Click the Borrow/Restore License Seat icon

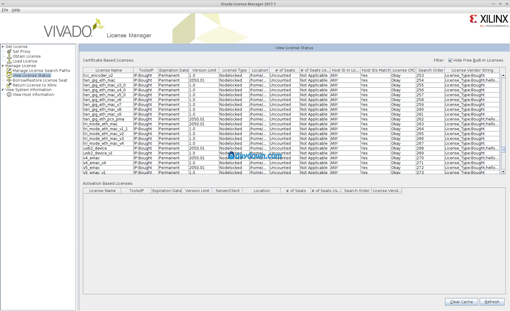coord(9,80)
